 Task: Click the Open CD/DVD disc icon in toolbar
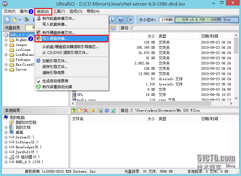click(x=27, y=20)
